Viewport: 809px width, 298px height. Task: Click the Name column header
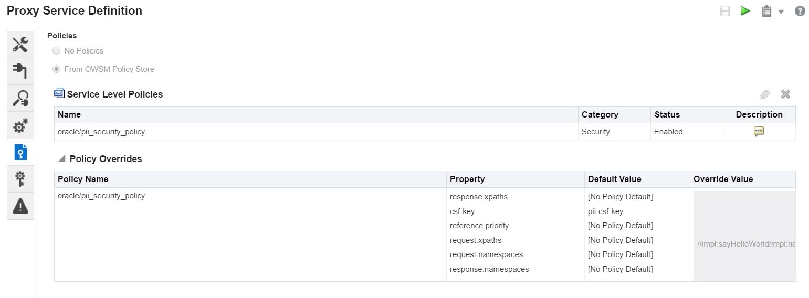click(x=69, y=114)
